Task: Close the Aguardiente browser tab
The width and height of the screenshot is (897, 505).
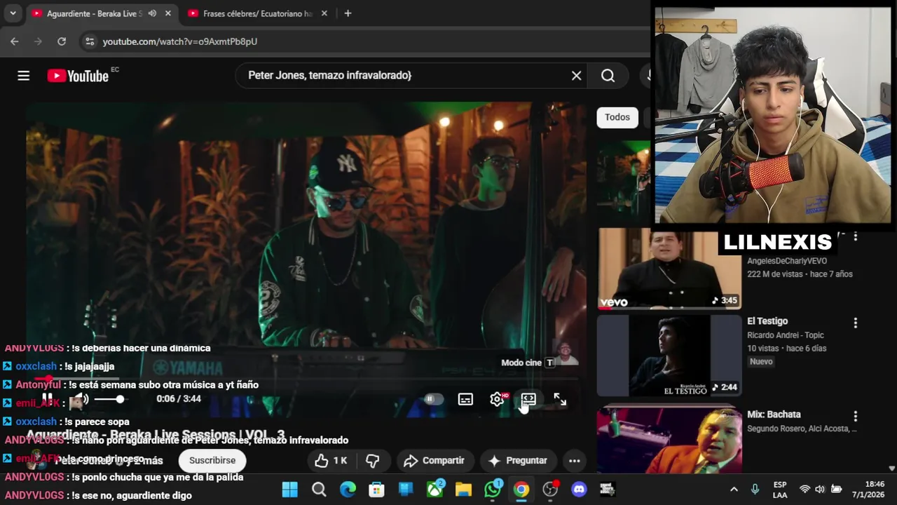Action: click(x=168, y=13)
